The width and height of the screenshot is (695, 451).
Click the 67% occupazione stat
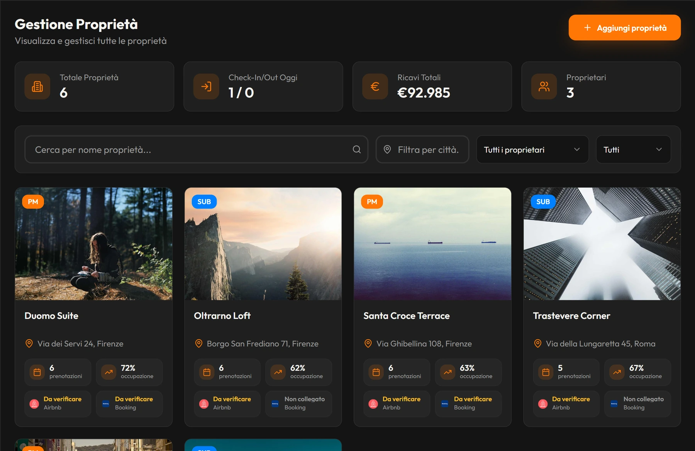pyautogui.click(x=637, y=372)
